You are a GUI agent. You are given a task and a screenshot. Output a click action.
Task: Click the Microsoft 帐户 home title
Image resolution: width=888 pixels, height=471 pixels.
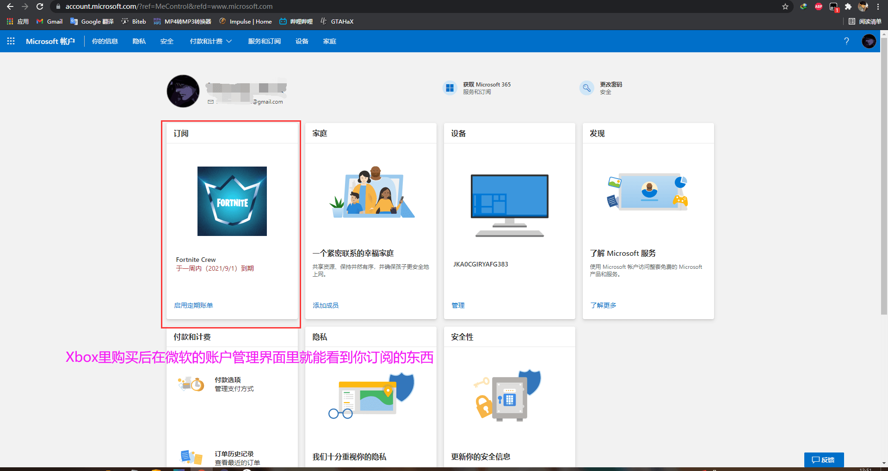tap(50, 41)
